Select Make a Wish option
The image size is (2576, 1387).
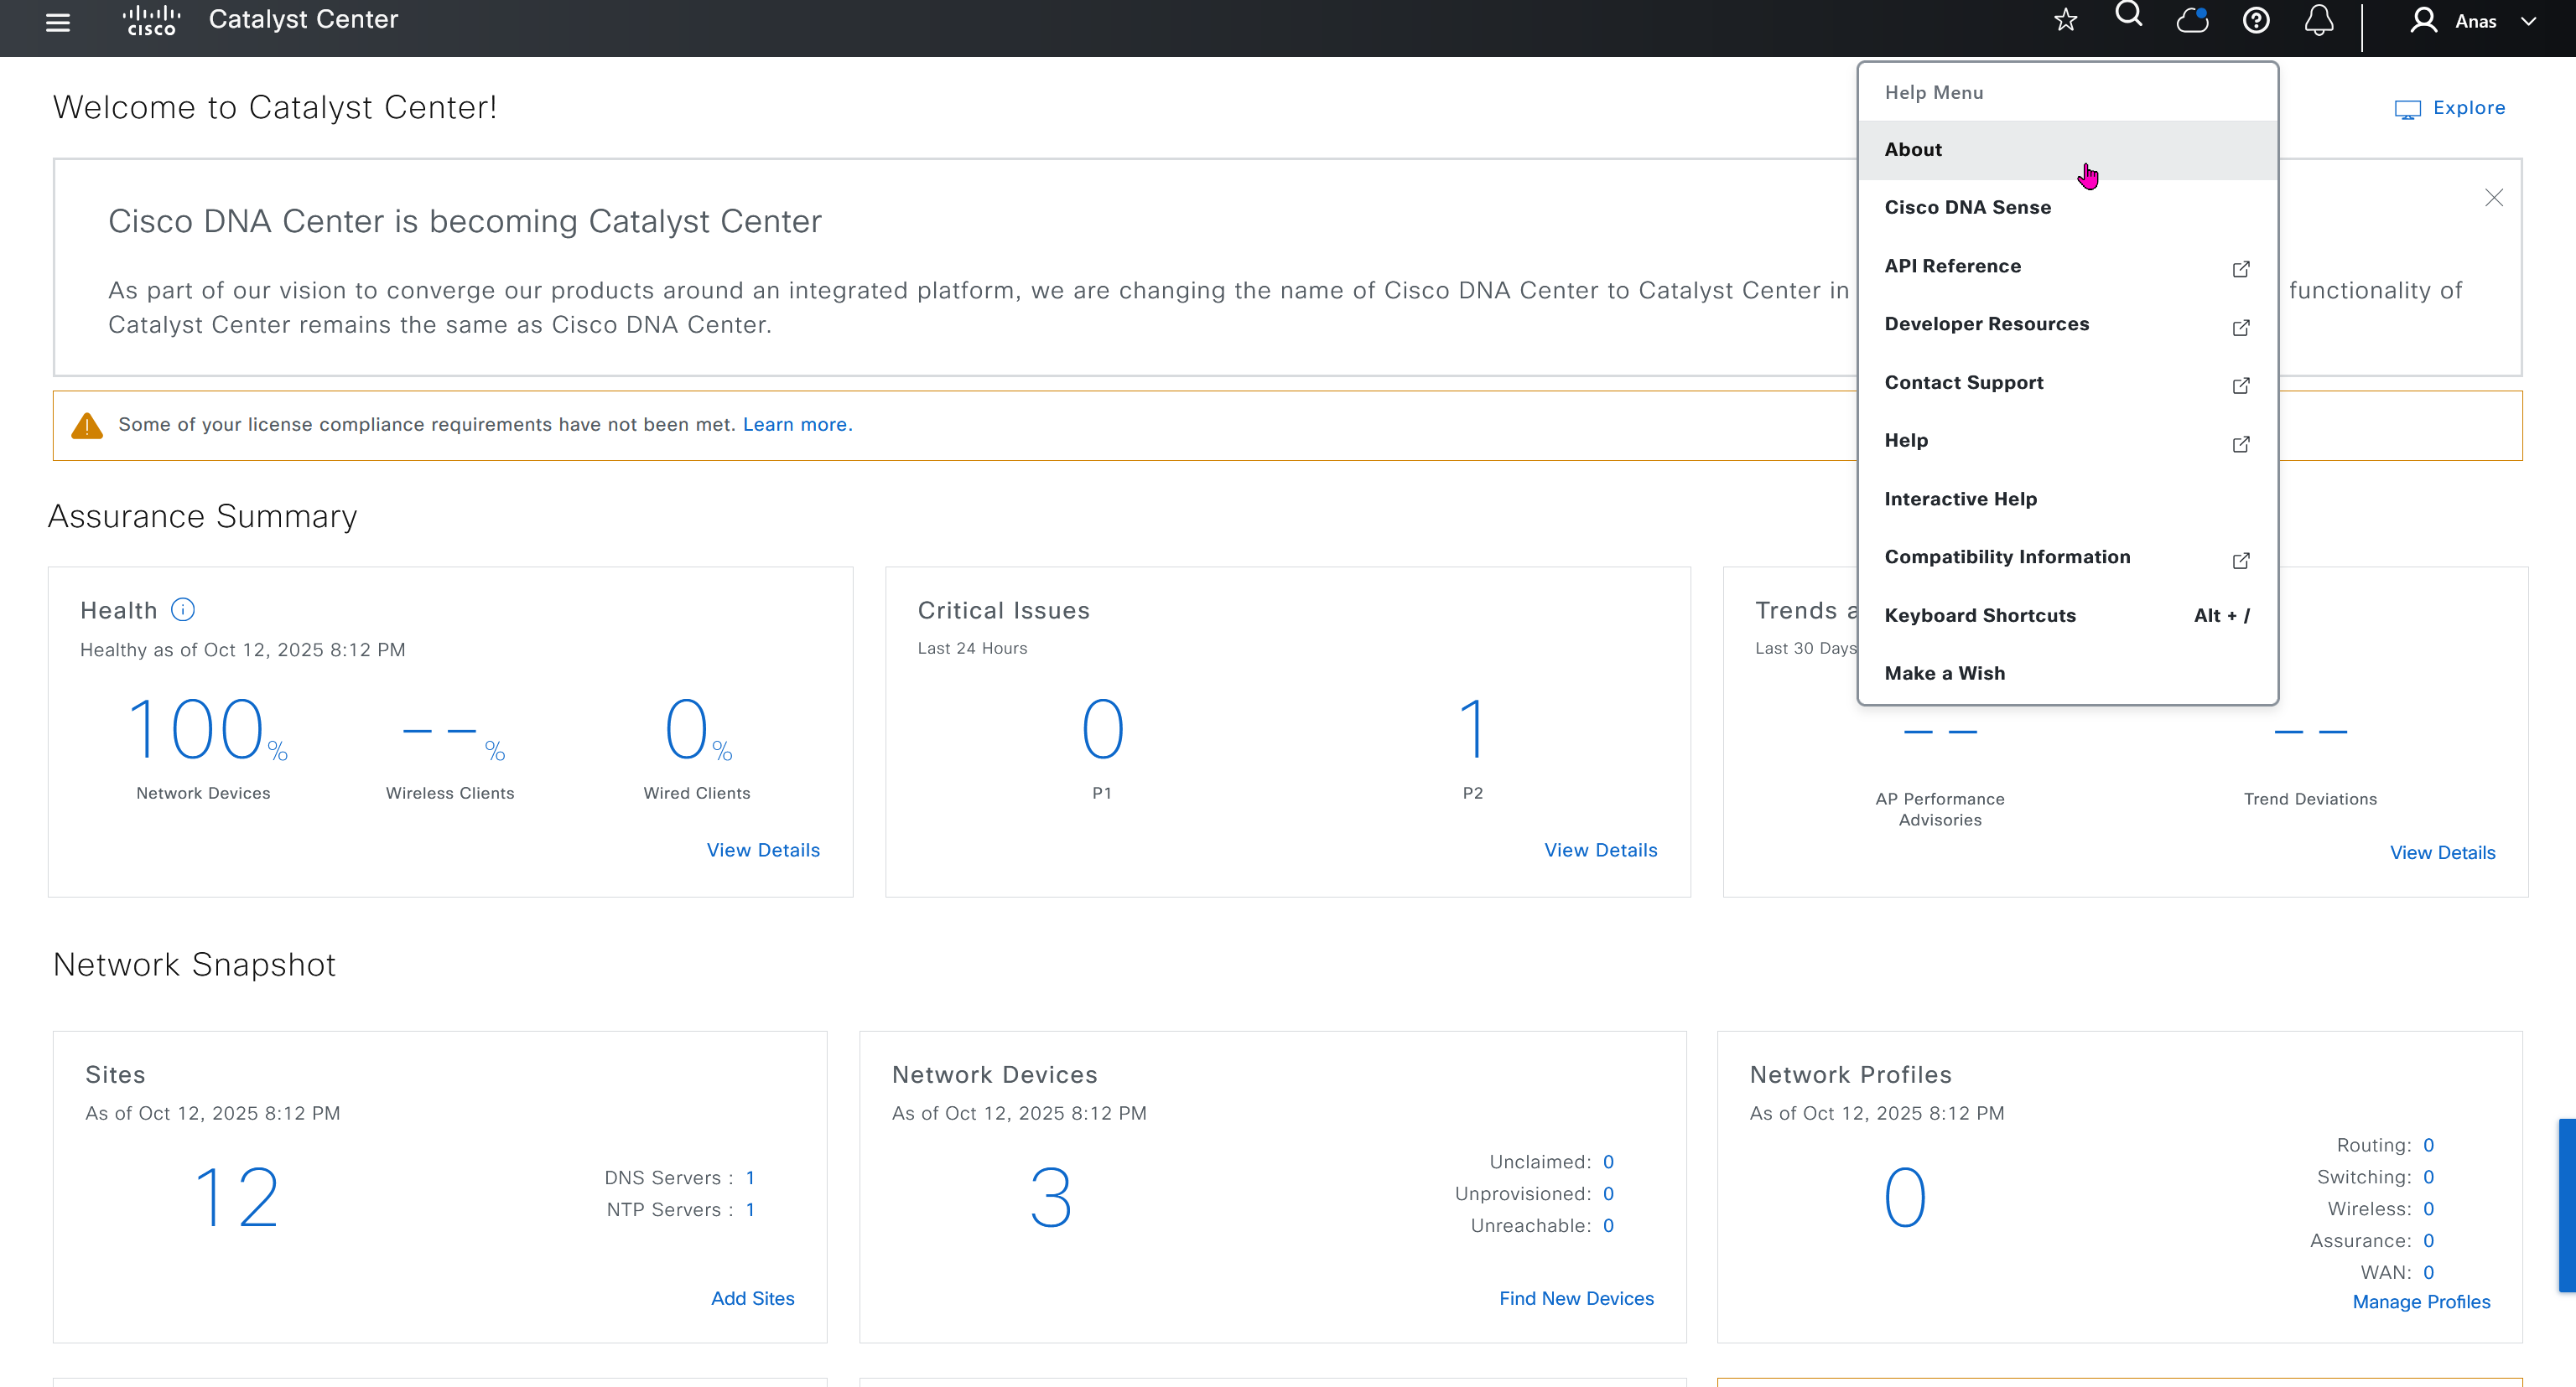pyautogui.click(x=1944, y=674)
